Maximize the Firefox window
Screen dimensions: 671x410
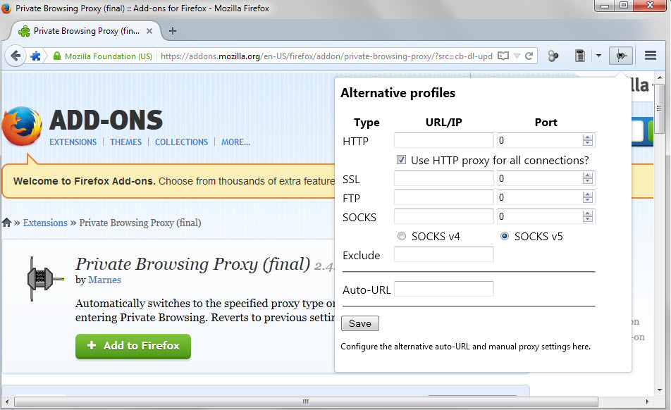click(624, 6)
